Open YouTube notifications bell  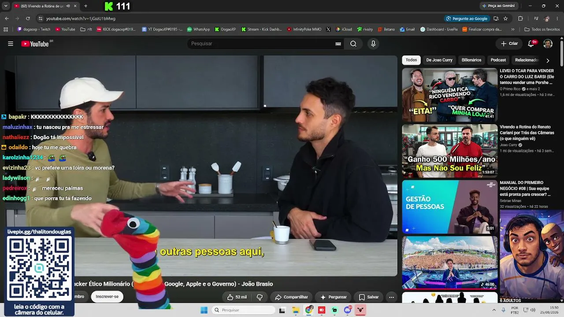(531, 44)
